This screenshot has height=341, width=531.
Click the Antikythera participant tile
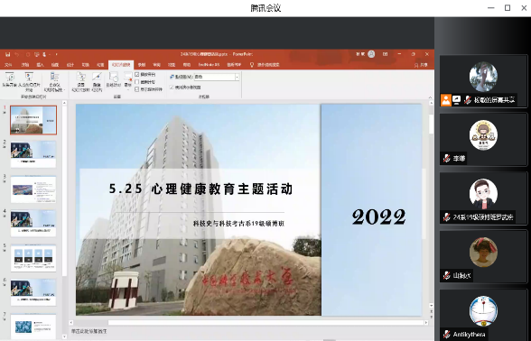[483, 314]
